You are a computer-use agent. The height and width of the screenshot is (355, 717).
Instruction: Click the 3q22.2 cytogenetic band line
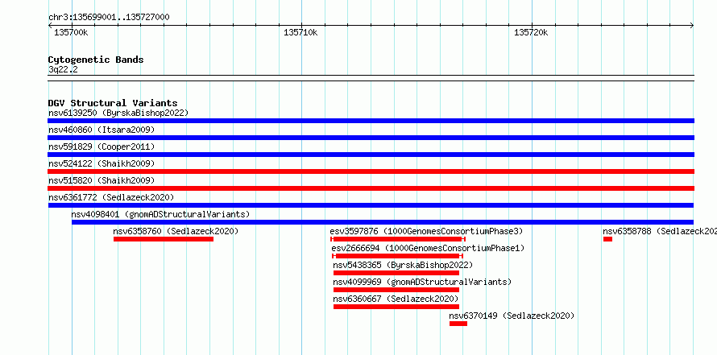click(371, 77)
